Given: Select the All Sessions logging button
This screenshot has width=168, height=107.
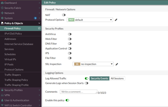Looking at the screenshot, I should pyautogui.click(x=117, y=78).
